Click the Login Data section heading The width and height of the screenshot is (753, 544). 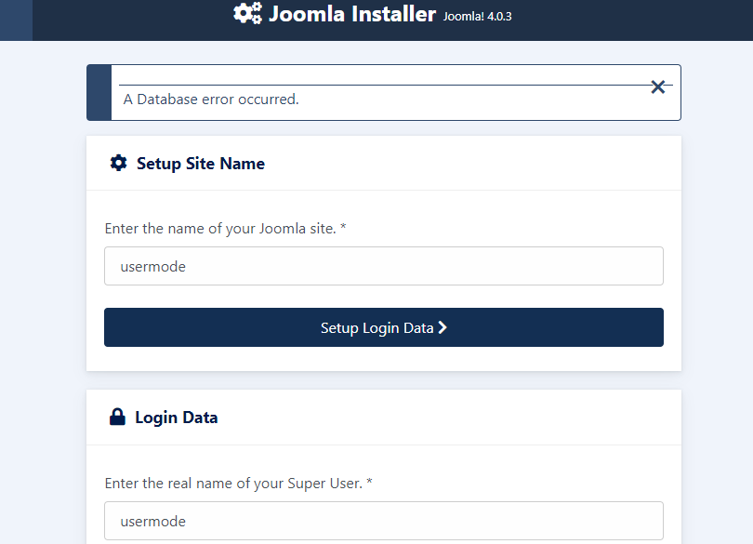click(x=177, y=418)
